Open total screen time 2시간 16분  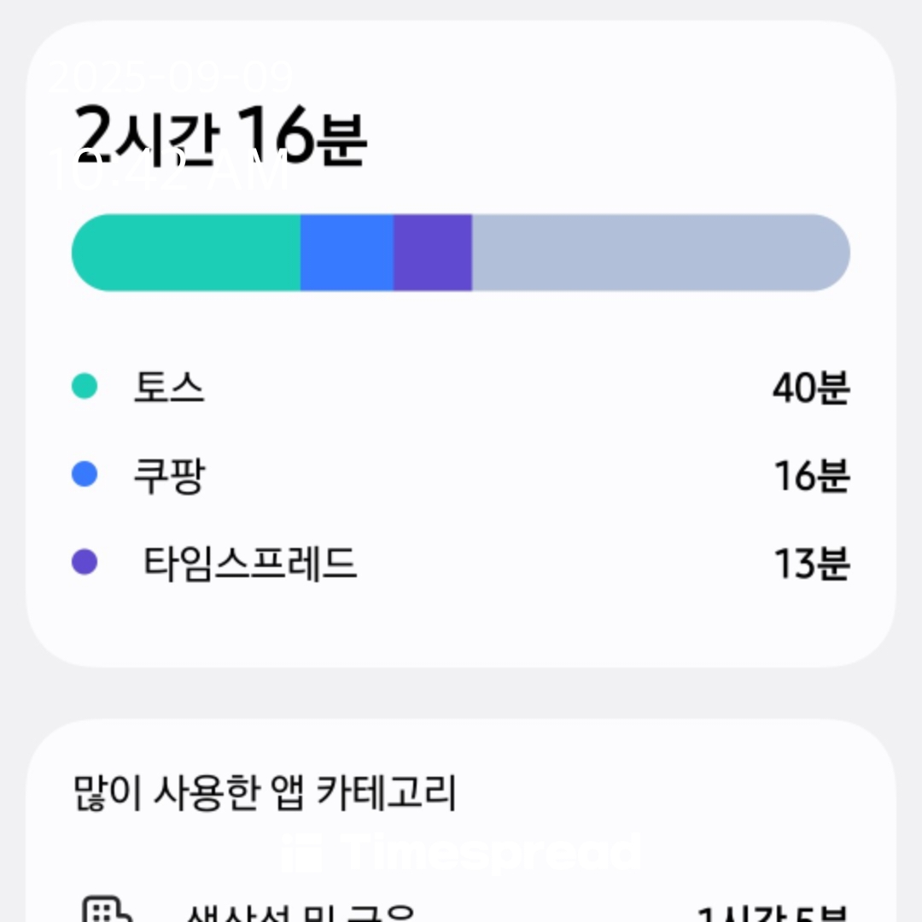(x=220, y=135)
